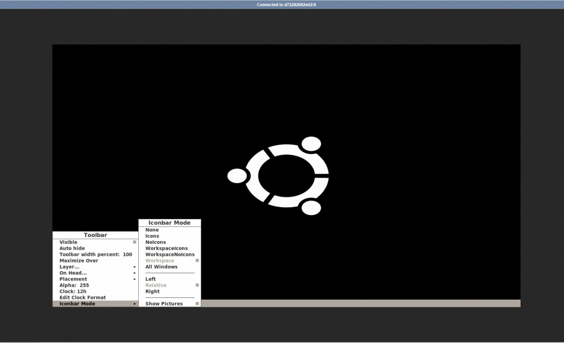Open the Placement submenu
Screen dimensions: 564x343
click(x=95, y=279)
